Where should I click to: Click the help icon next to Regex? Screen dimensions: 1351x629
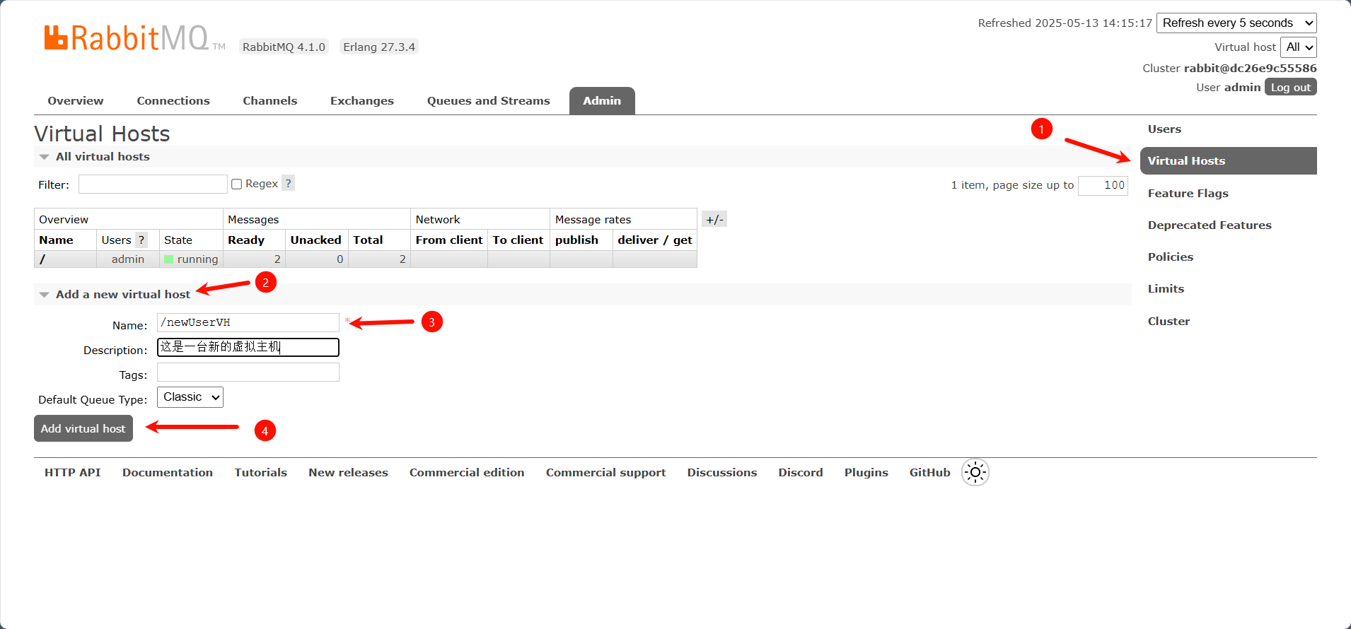[x=288, y=184]
